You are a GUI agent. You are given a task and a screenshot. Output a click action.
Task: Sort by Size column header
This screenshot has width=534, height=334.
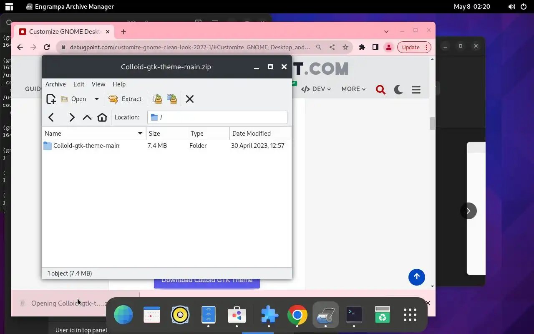coord(167,134)
